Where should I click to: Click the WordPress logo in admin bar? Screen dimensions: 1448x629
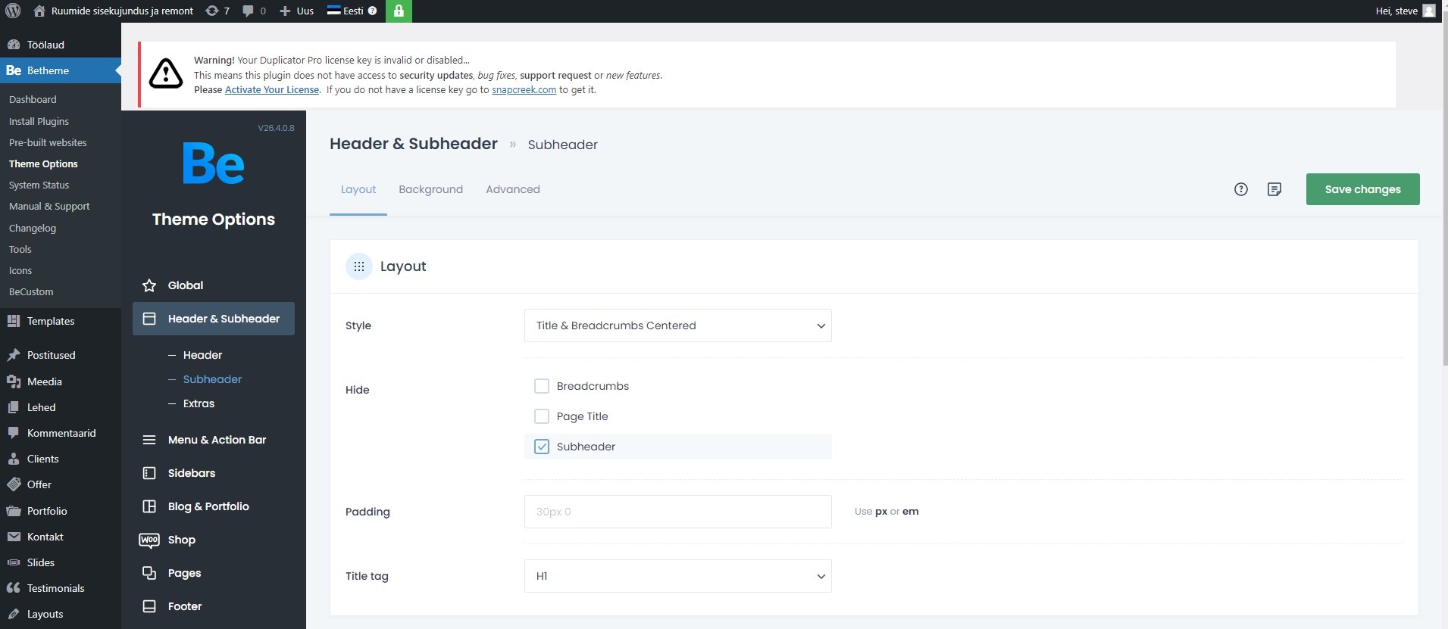[x=13, y=11]
